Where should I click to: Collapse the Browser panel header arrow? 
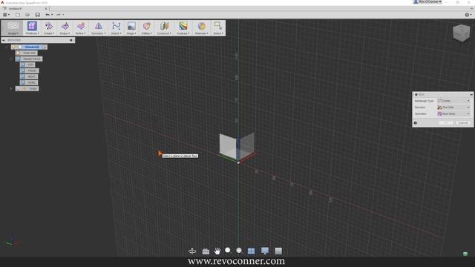pyautogui.click(x=4, y=40)
